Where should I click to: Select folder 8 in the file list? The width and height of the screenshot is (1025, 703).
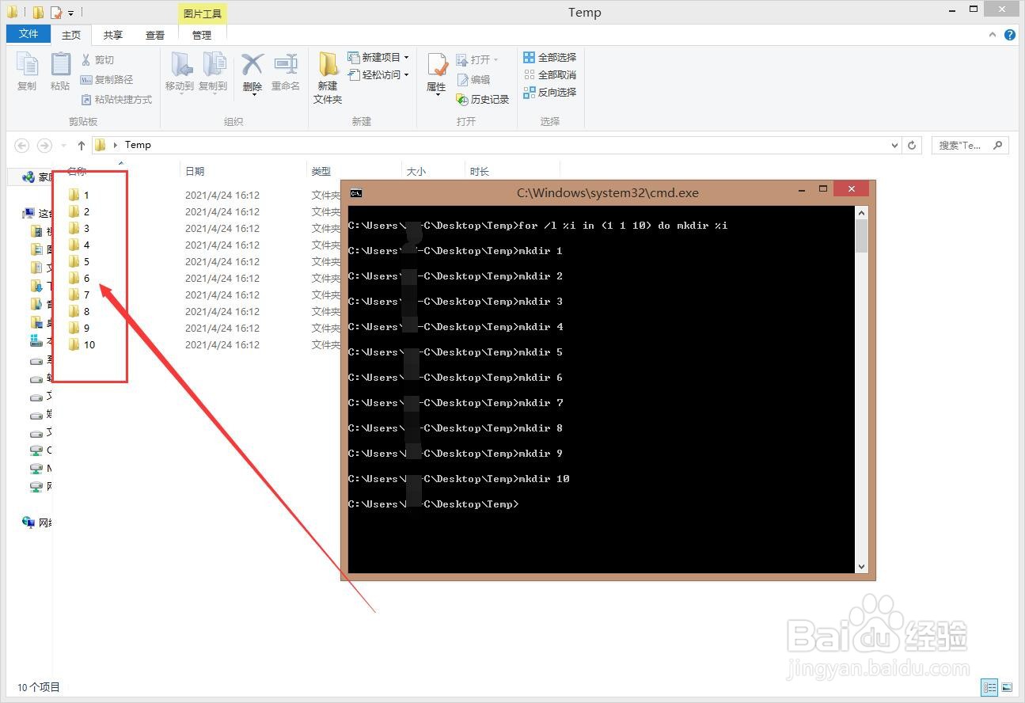tap(78, 311)
